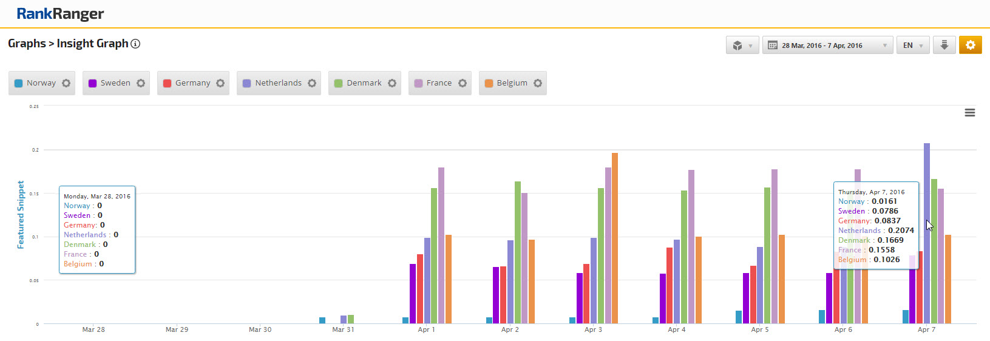Click the Featured Snippet axis title
The image size is (990, 341).
[21, 215]
